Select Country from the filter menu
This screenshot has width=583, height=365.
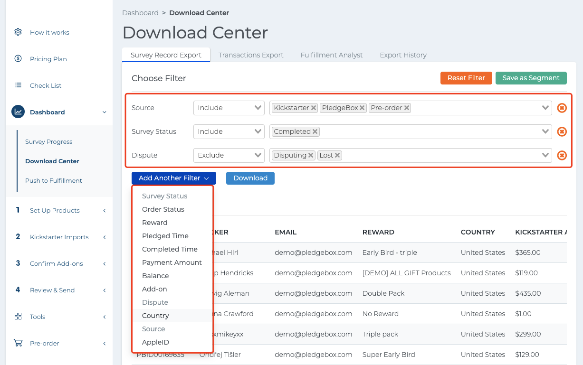pyautogui.click(x=155, y=316)
